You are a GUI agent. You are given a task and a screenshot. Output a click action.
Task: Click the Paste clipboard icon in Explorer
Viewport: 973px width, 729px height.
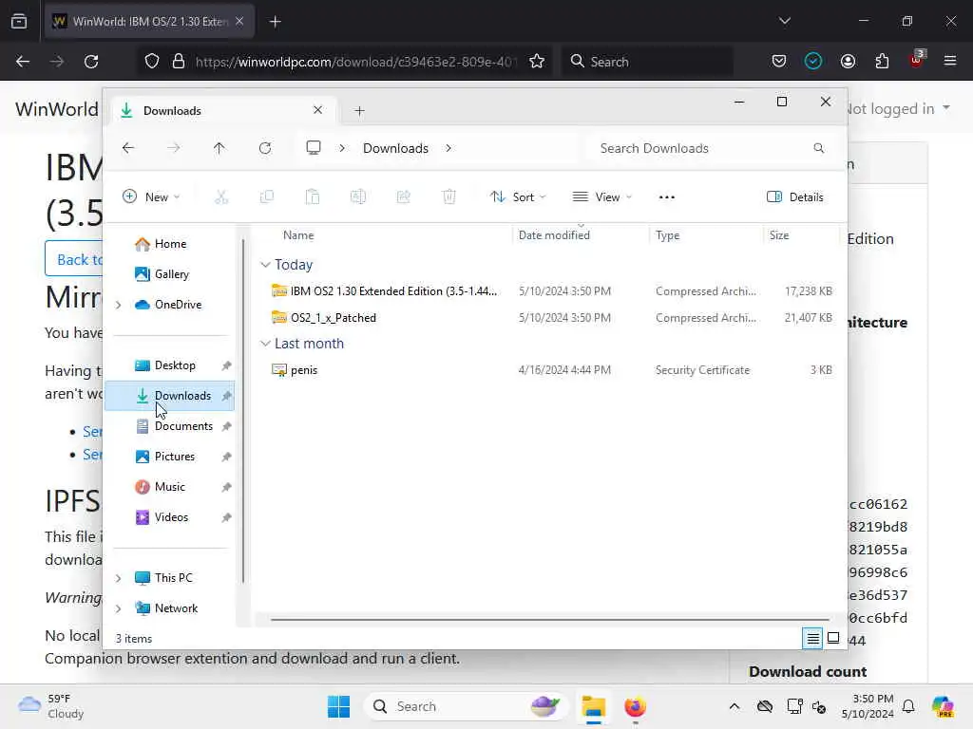pos(312,197)
